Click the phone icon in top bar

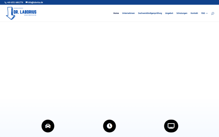[5, 3]
